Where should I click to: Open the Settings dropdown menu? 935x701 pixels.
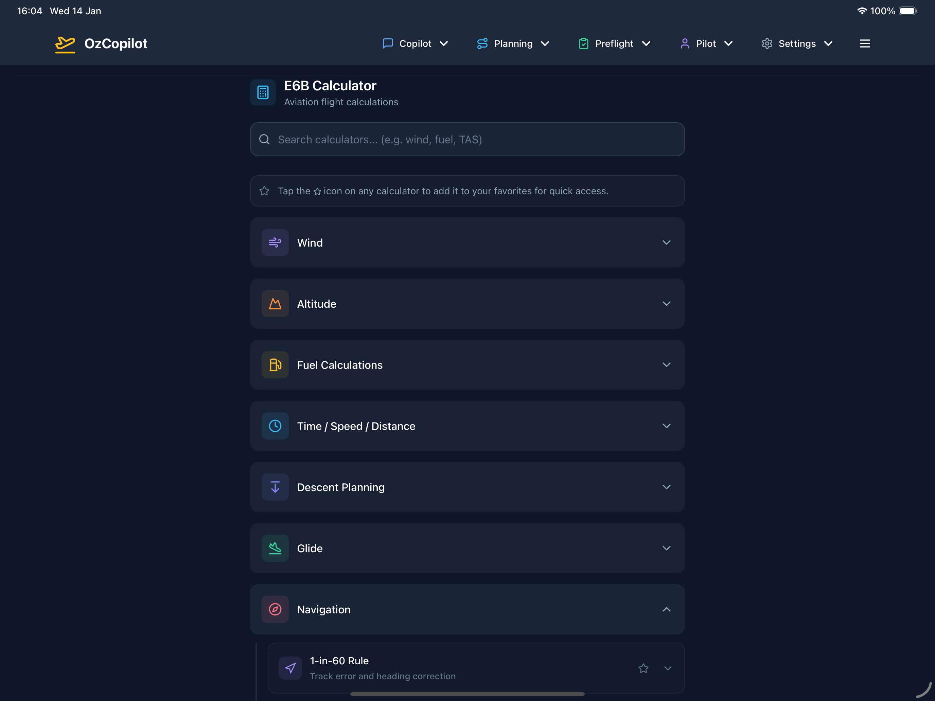click(x=797, y=43)
